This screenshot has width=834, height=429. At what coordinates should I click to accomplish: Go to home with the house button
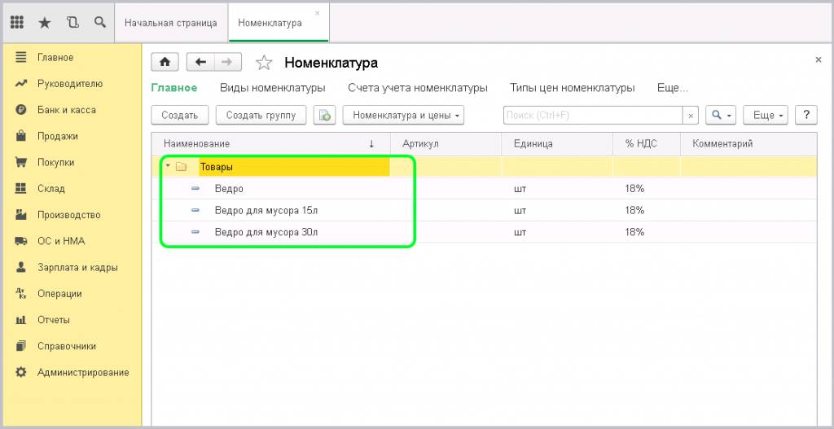165,62
